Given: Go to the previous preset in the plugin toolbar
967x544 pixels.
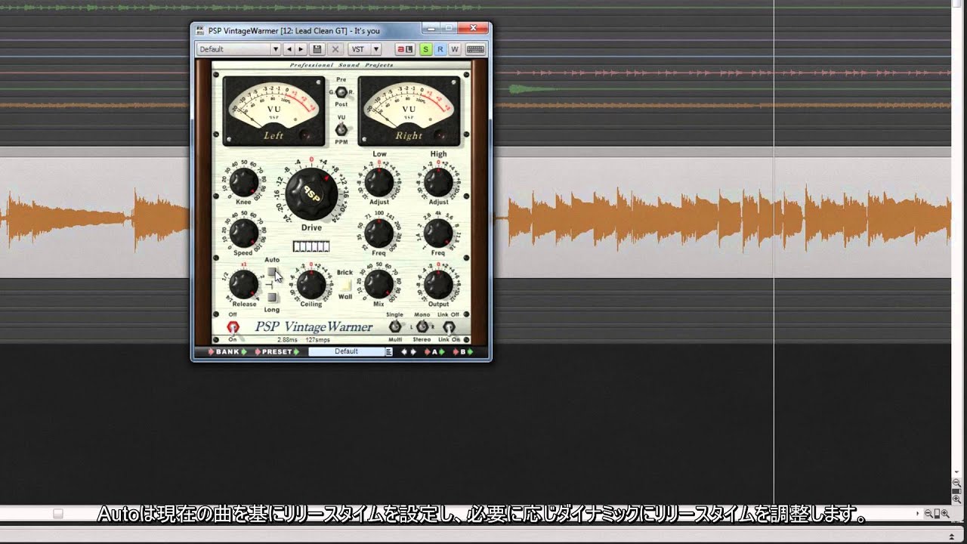Looking at the screenshot, I should pos(289,49).
